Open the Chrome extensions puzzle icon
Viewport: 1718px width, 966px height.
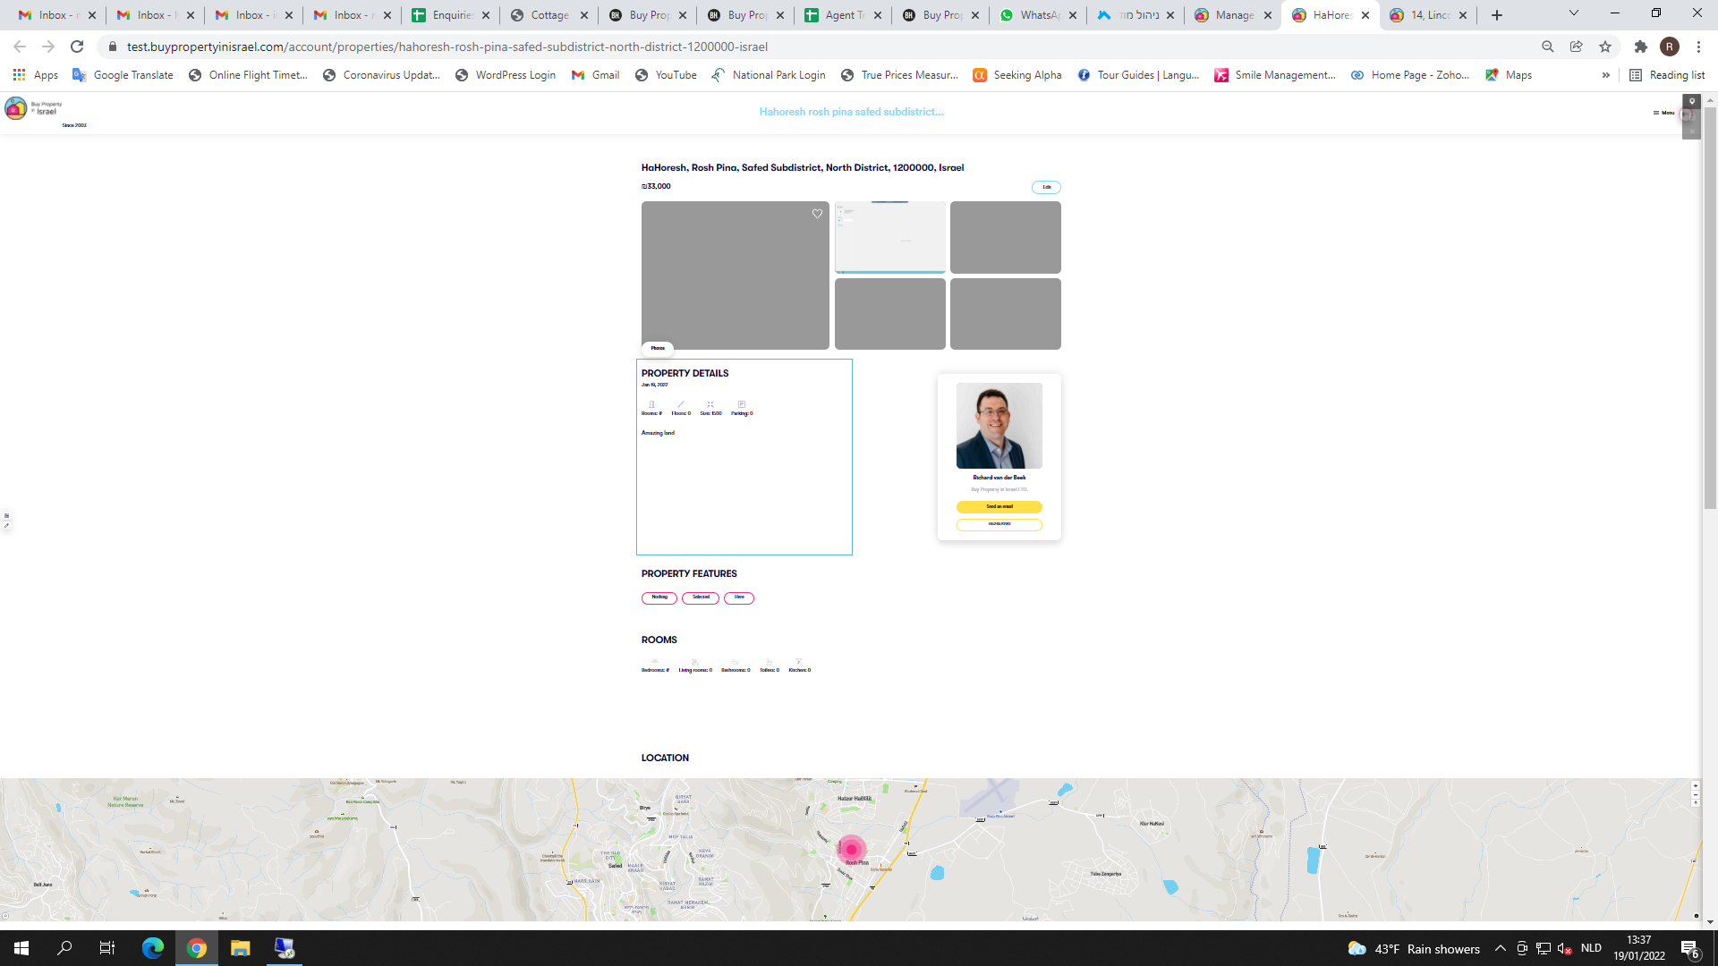[x=1640, y=47]
